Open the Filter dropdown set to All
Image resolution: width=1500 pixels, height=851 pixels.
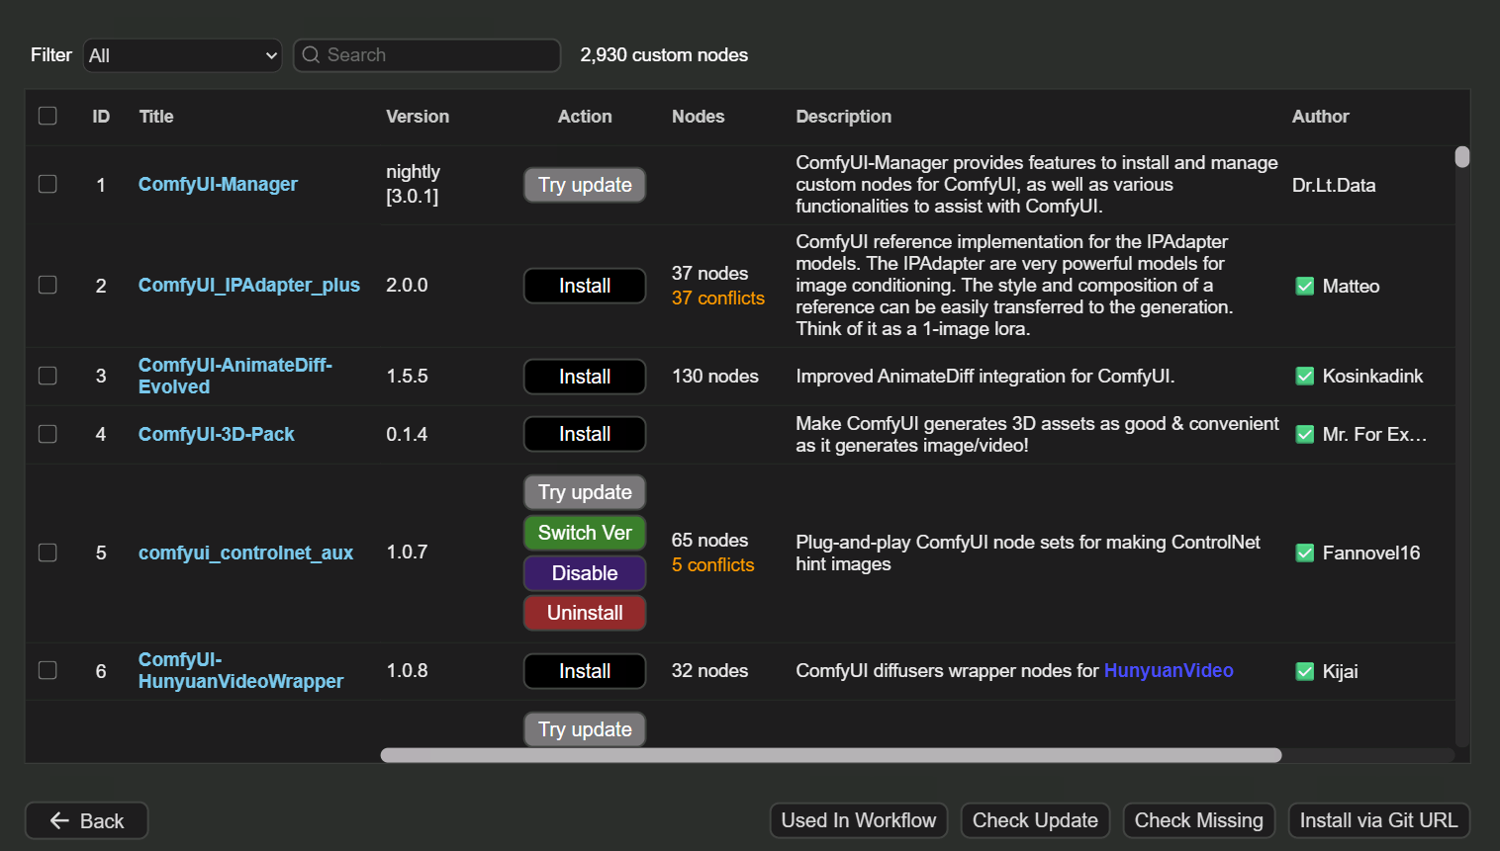(x=183, y=55)
